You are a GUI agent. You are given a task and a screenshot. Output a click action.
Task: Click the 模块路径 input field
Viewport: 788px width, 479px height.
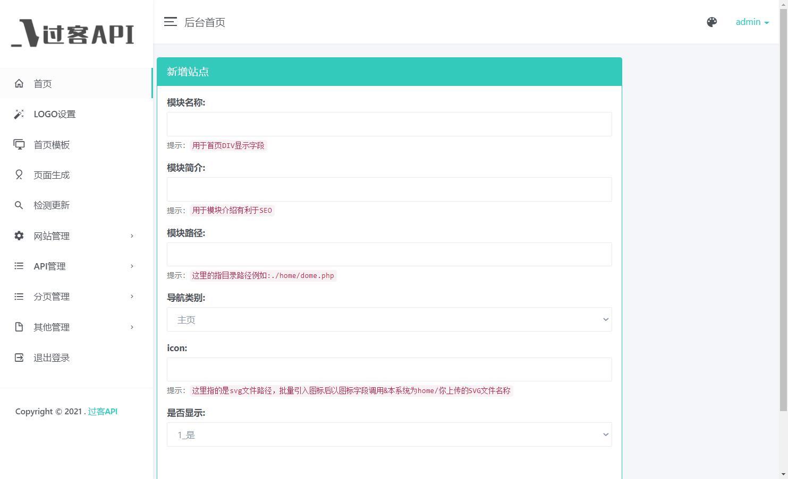[x=389, y=255]
